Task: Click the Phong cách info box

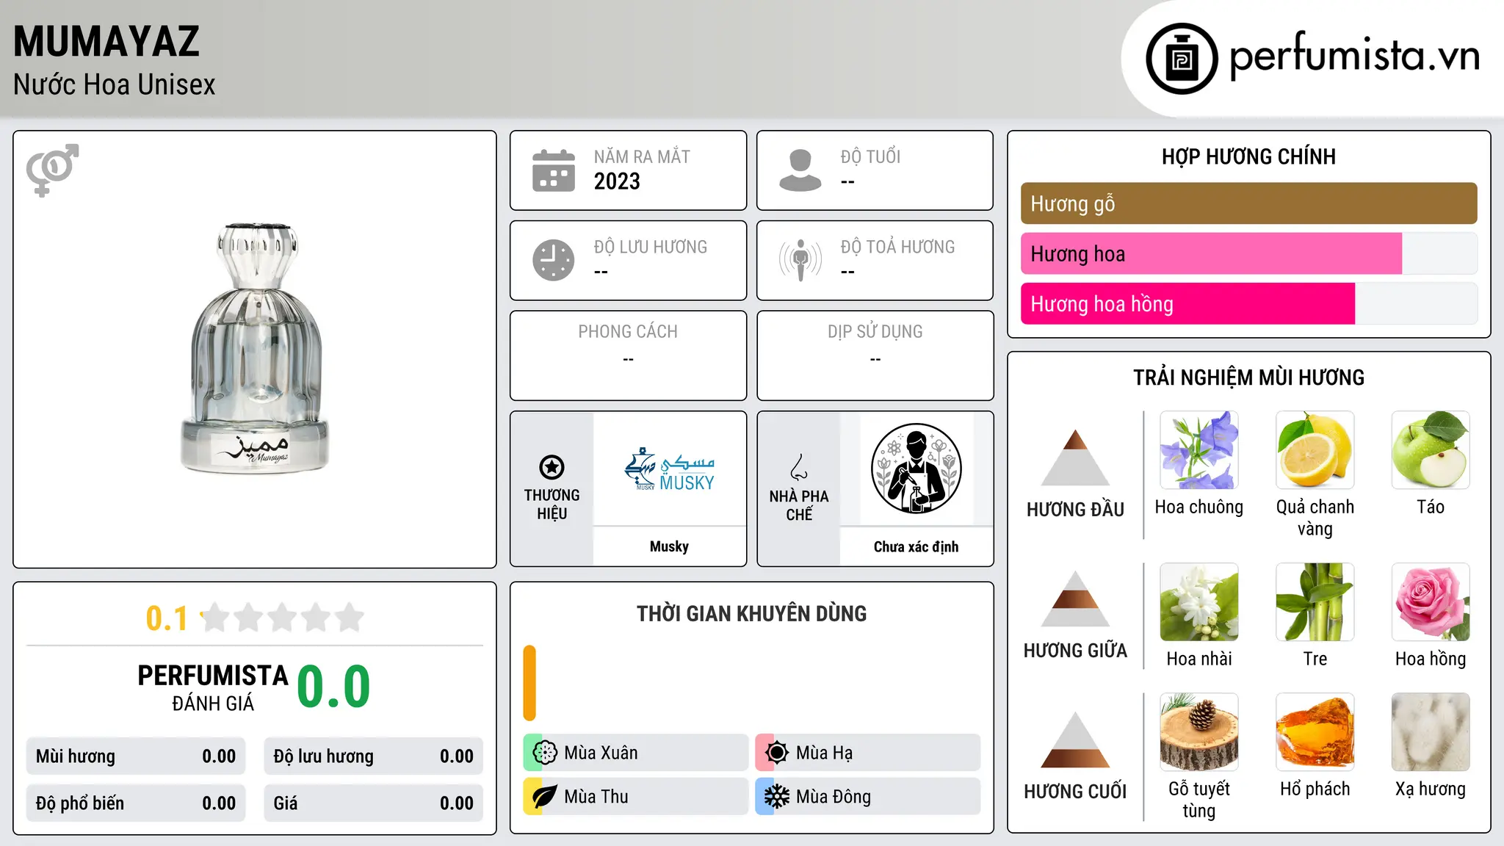Action: pos(628,355)
